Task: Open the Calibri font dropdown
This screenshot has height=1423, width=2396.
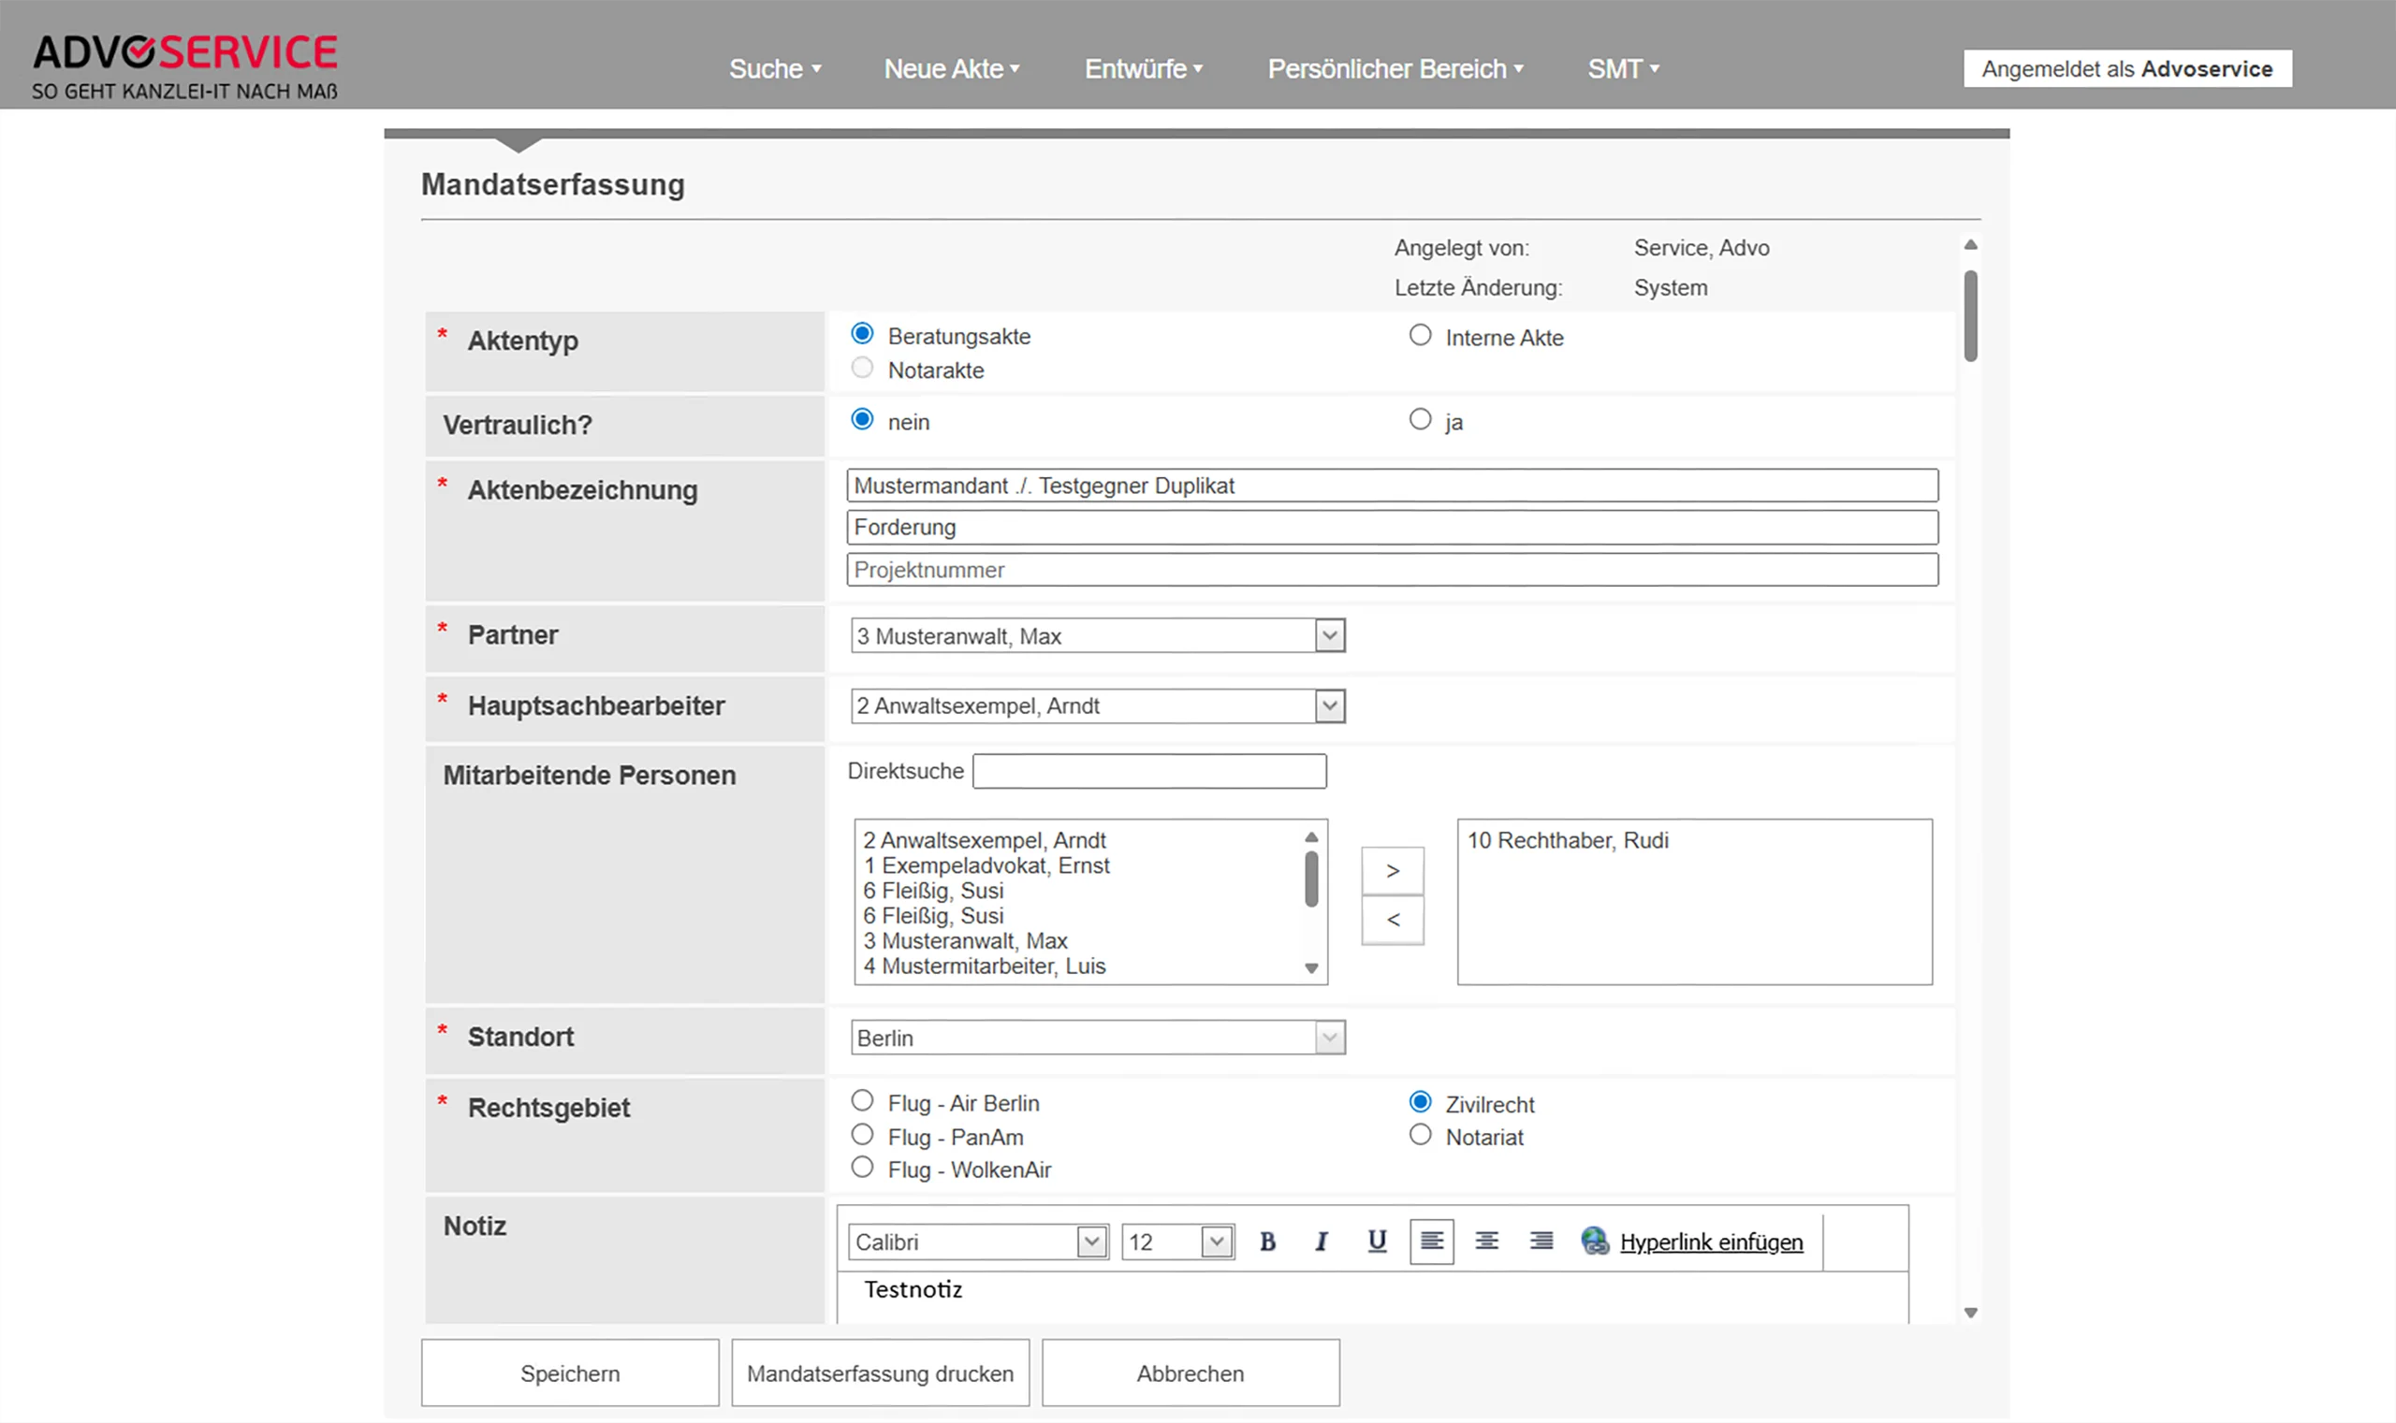Action: [x=1090, y=1242]
